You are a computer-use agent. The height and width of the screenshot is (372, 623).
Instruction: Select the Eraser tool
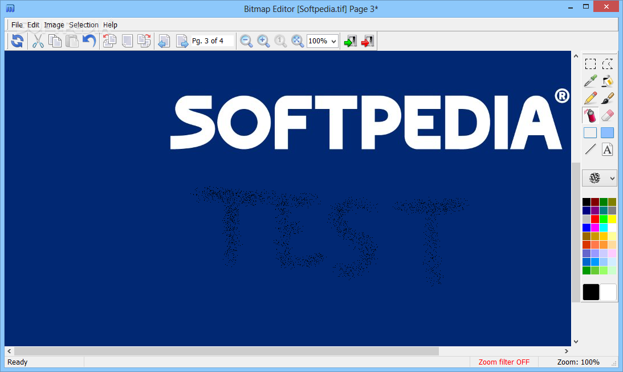pos(608,115)
